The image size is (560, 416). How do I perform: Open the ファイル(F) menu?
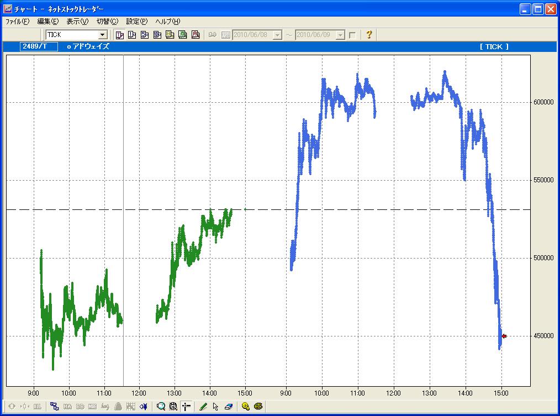17,22
